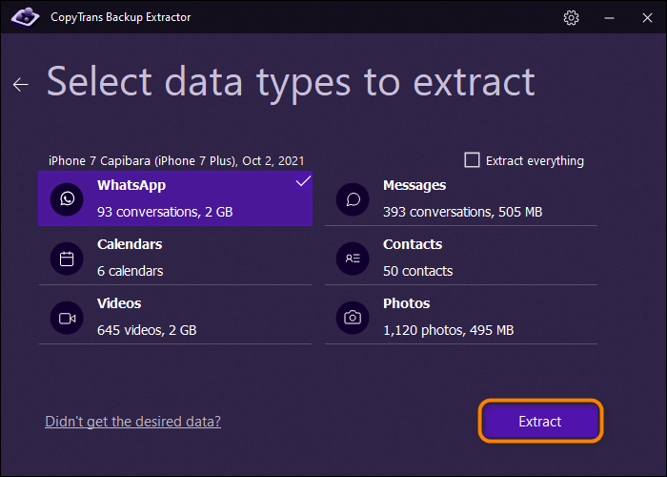The image size is (667, 477).
Task: Click "93 conversations, 2 GB" text
Action: point(165,212)
